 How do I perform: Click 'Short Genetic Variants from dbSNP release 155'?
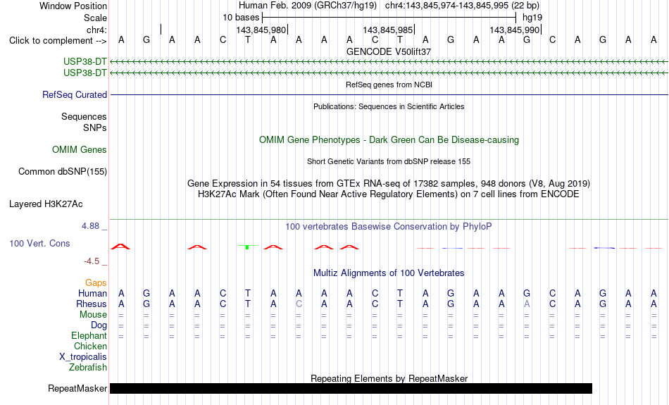click(389, 161)
